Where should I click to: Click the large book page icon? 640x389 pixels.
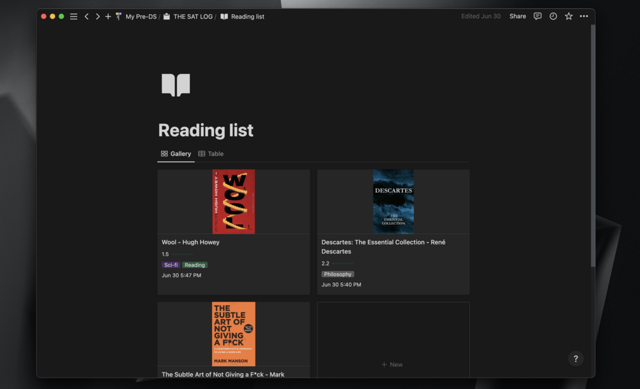coord(176,85)
